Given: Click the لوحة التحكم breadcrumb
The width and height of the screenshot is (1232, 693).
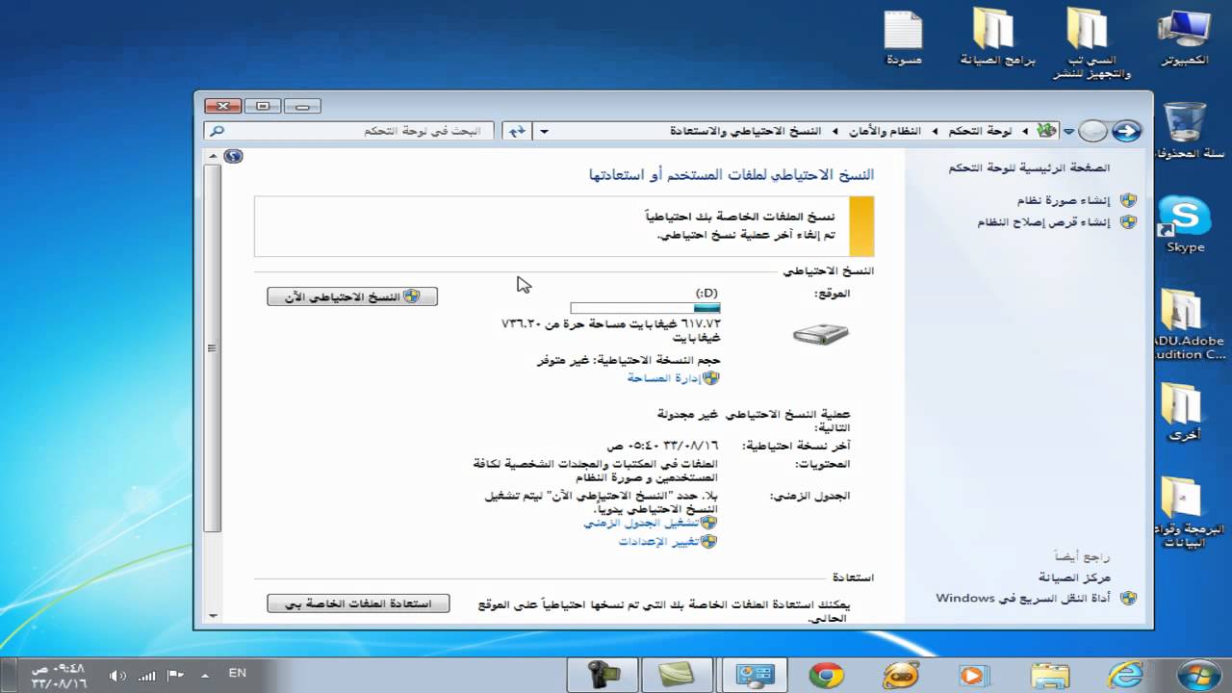Looking at the screenshot, I should [980, 131].
